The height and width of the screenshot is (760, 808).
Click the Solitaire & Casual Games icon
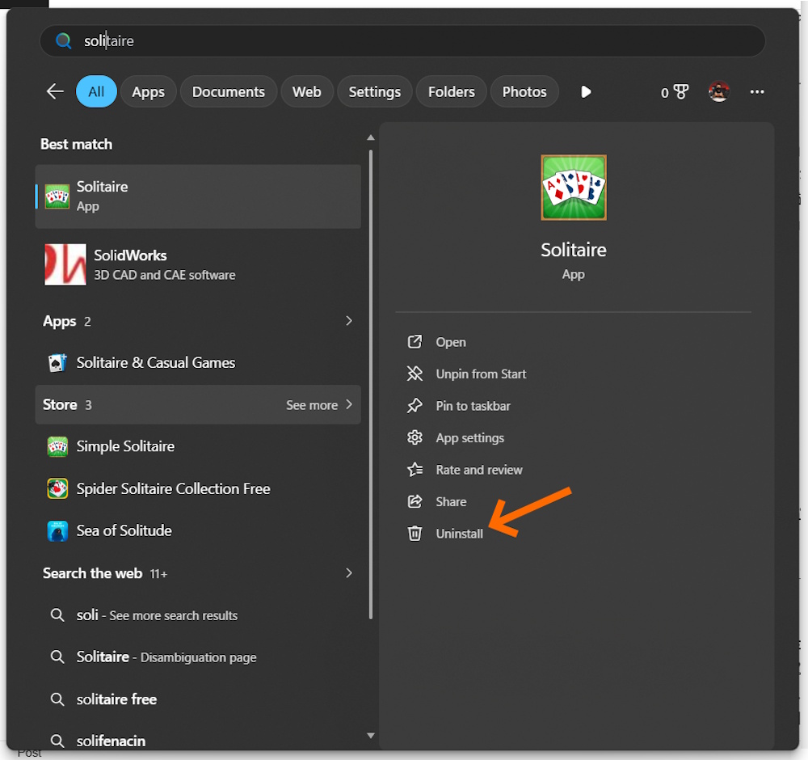[x=57, y=363]
